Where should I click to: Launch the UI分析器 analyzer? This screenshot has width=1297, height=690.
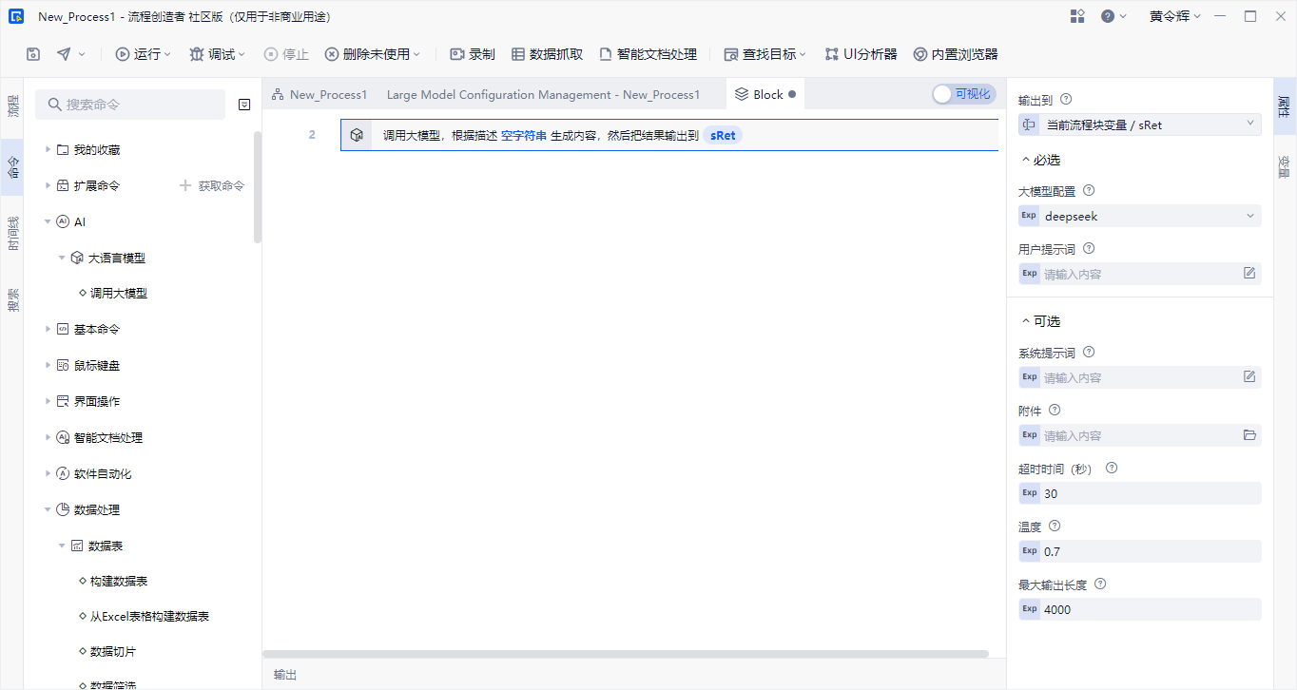860,54
